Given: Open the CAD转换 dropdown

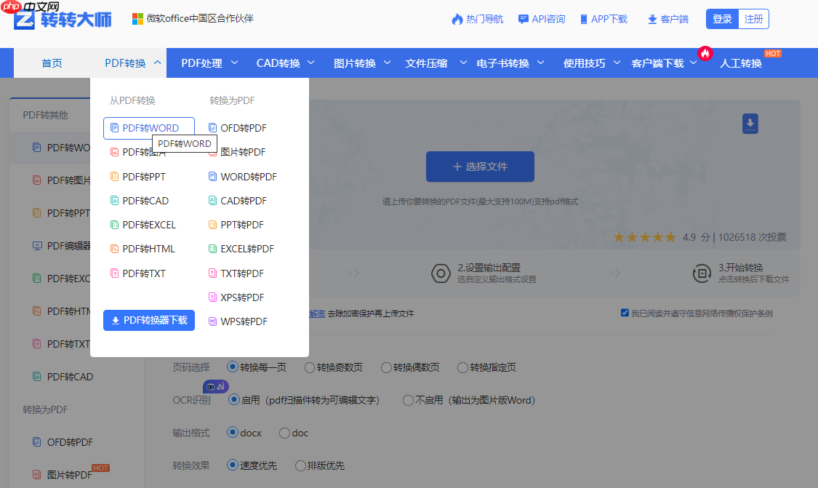Looking at the screenshot, I should pyautogui.click(x=279, y=63).
